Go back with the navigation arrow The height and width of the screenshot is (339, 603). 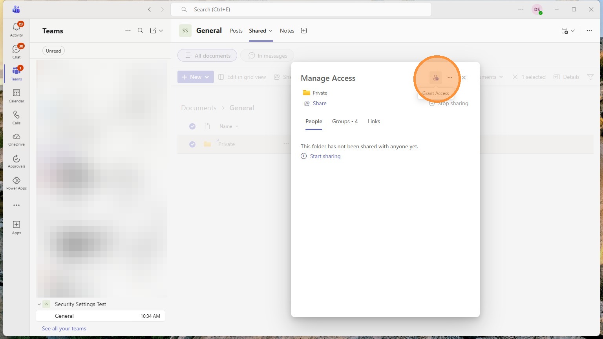pos(149,9)
